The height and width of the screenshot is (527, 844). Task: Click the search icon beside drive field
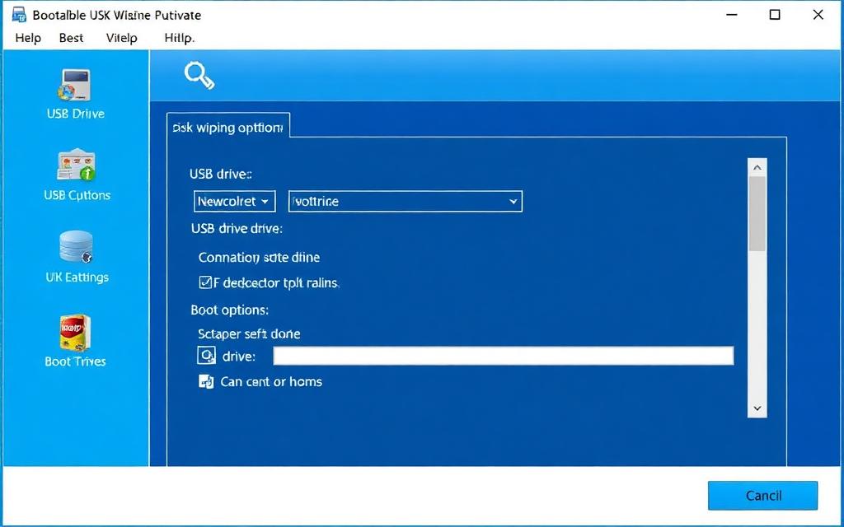206,356
